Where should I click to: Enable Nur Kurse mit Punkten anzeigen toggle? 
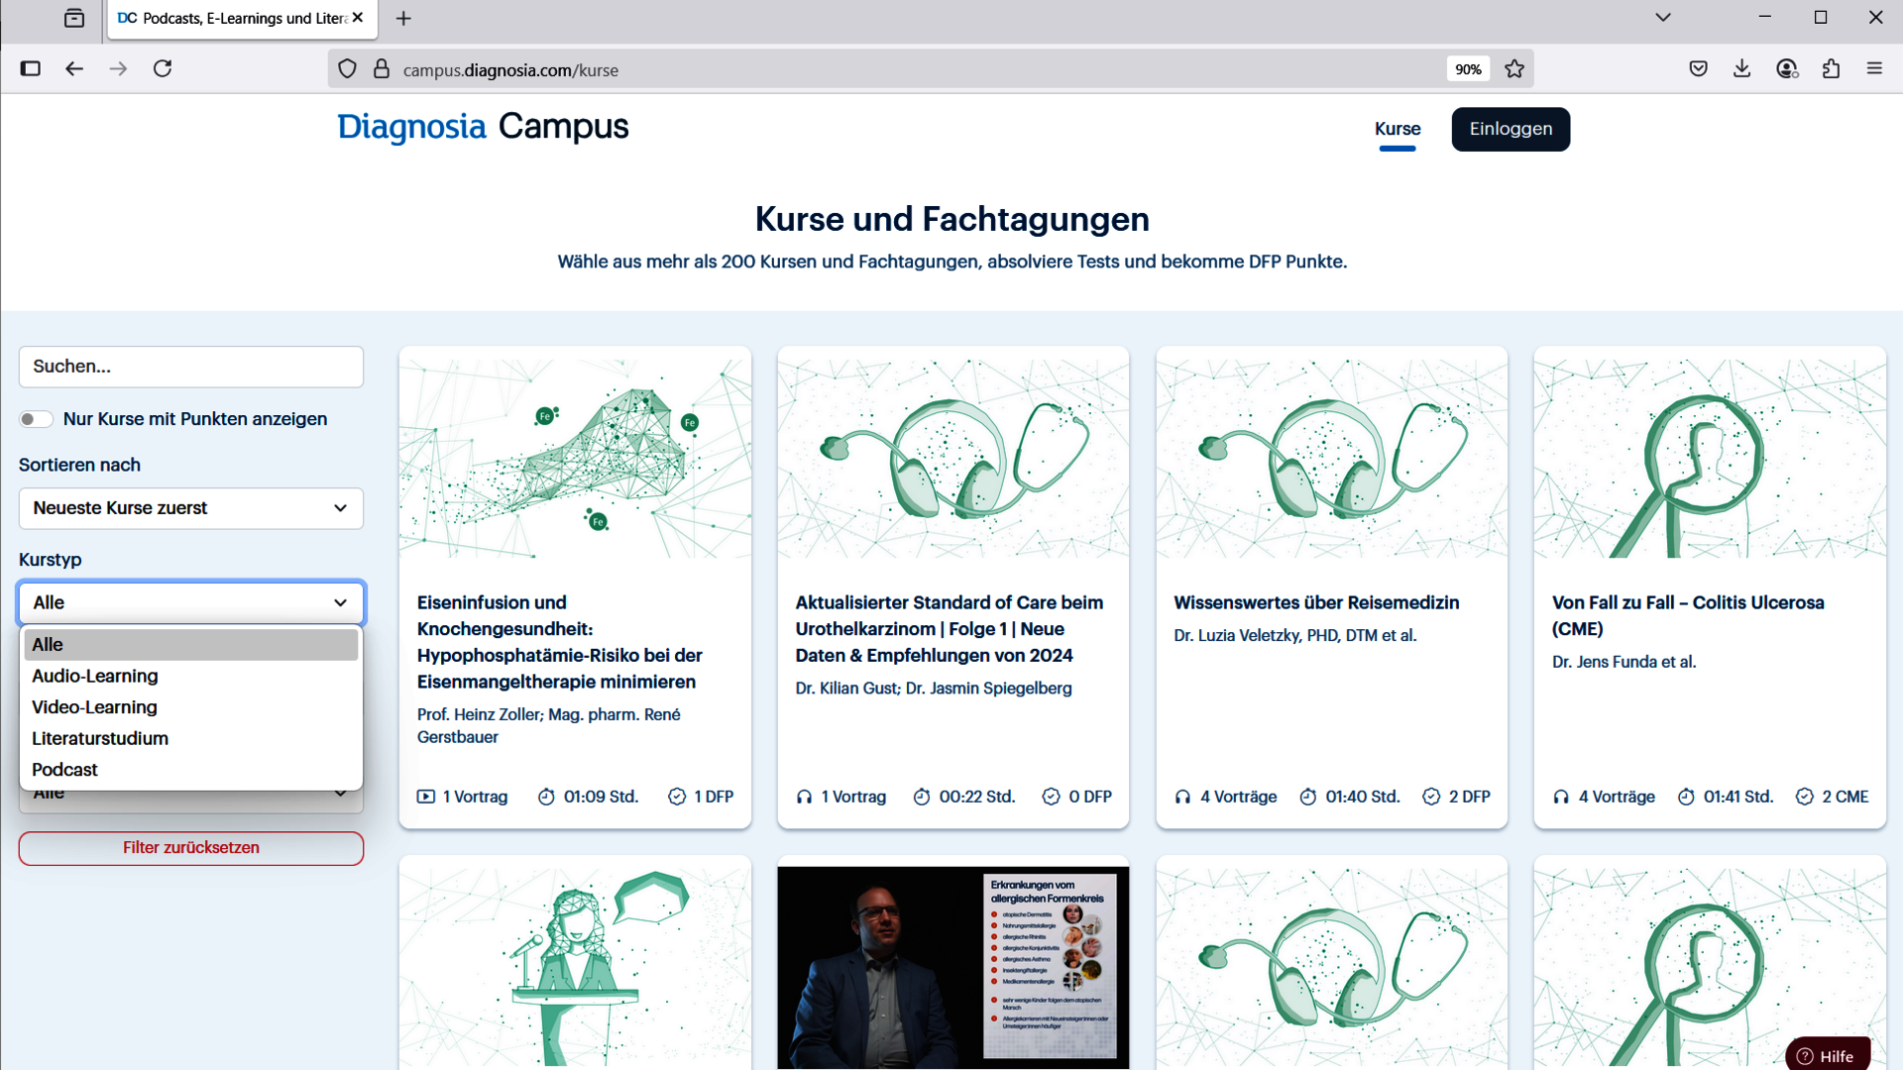point(36,419)
